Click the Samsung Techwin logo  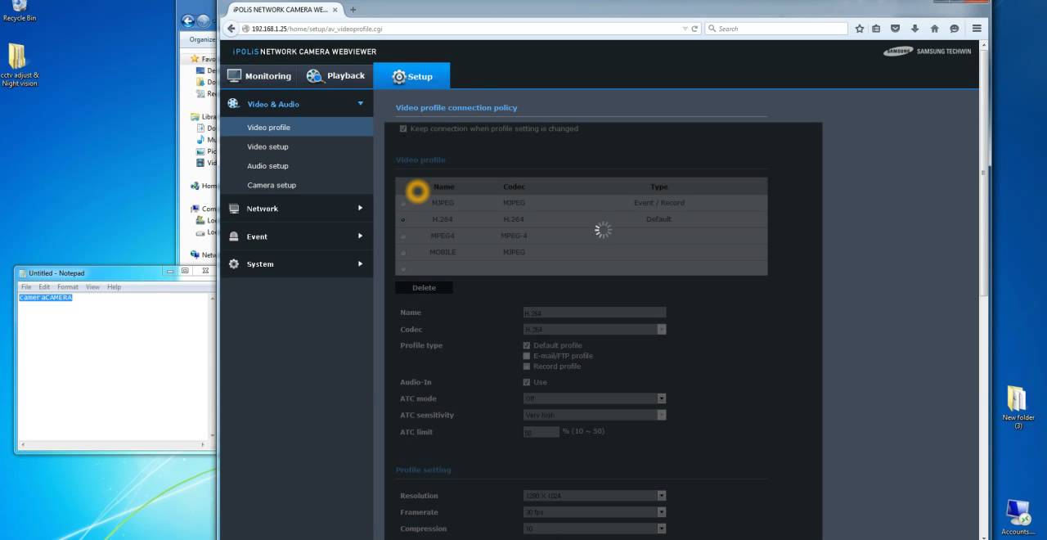(x=928, y=52)
